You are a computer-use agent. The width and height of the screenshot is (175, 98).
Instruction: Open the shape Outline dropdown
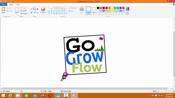pyautogui.click(x=73, y=8)
